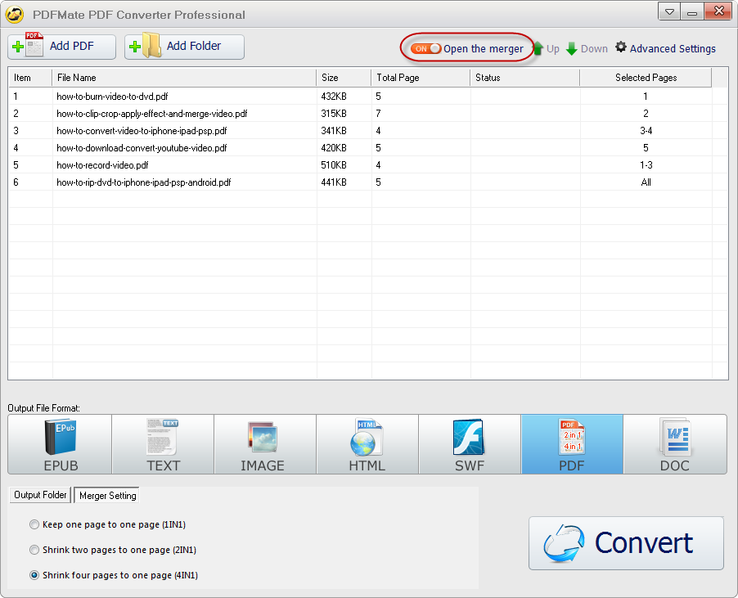Click Selected Pages cell showing All
Screen dimensions: 738x598
tap(646, 182)
